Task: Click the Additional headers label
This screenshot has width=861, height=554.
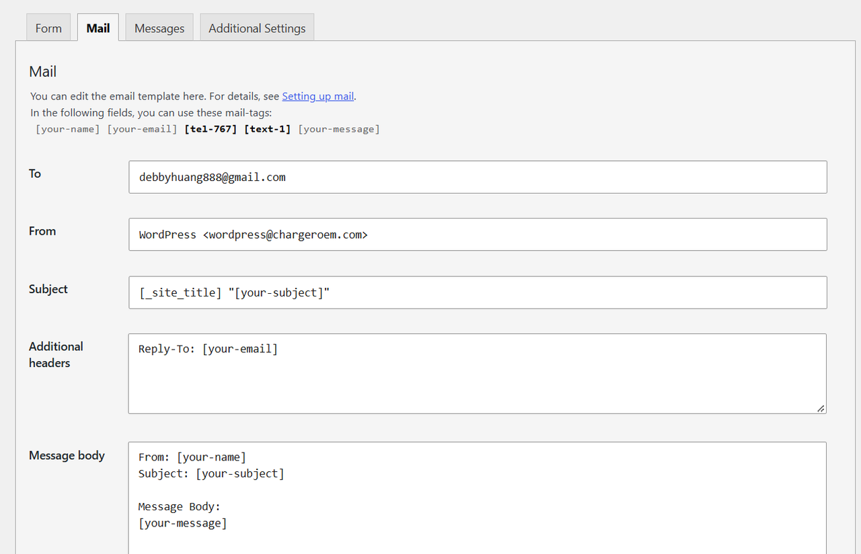Action: click(x=56, y=354)
